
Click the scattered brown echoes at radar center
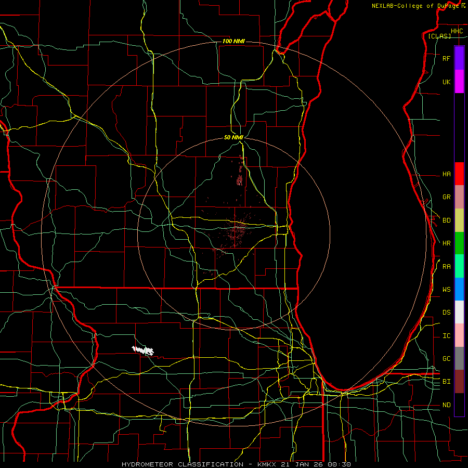[236, 230]
